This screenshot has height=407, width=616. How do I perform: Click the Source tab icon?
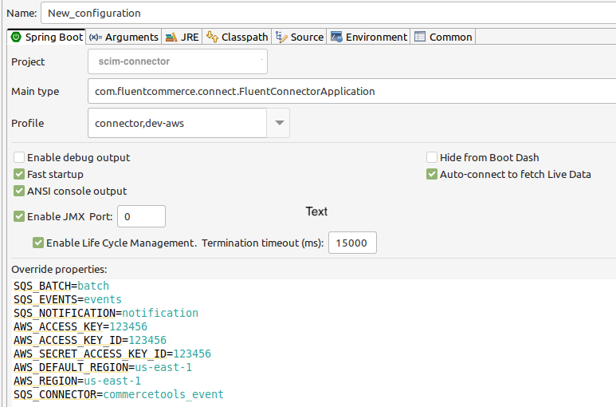coord(281,37)
